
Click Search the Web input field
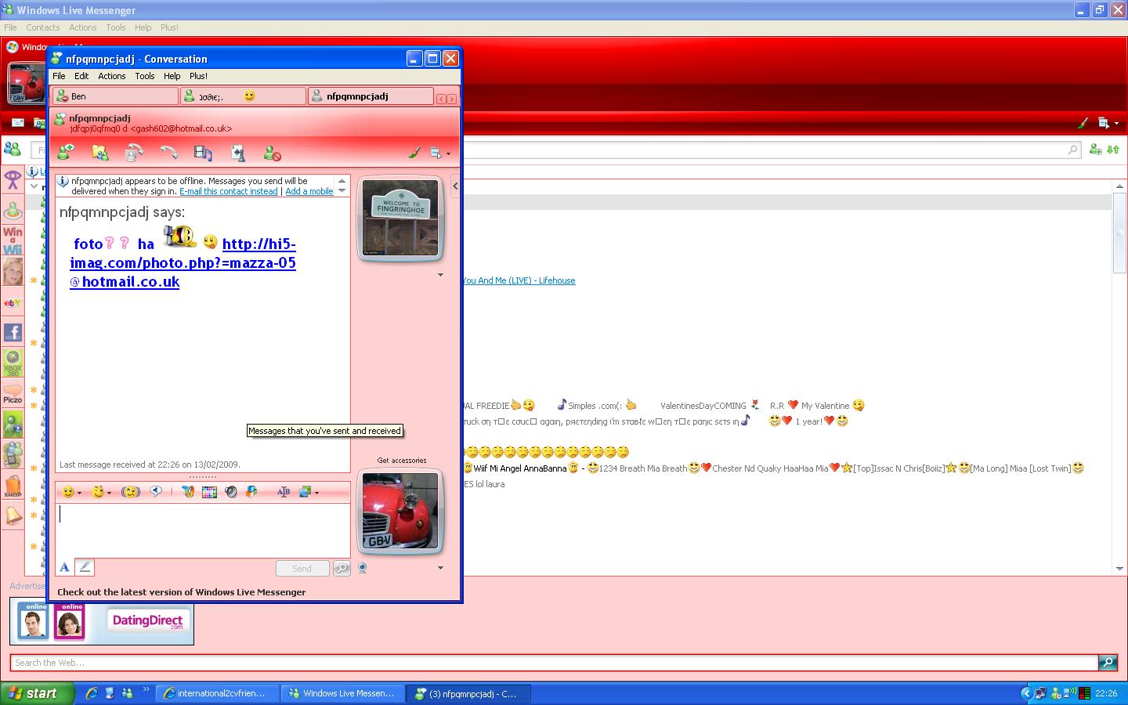coord(554,663)
